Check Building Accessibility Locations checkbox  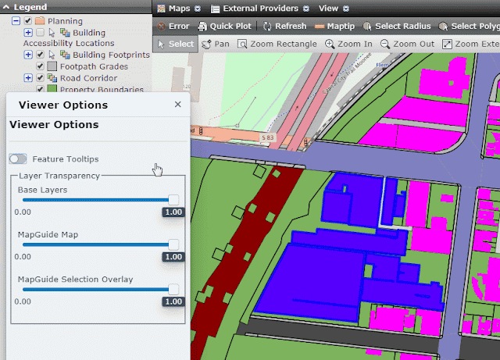point(40,32)
